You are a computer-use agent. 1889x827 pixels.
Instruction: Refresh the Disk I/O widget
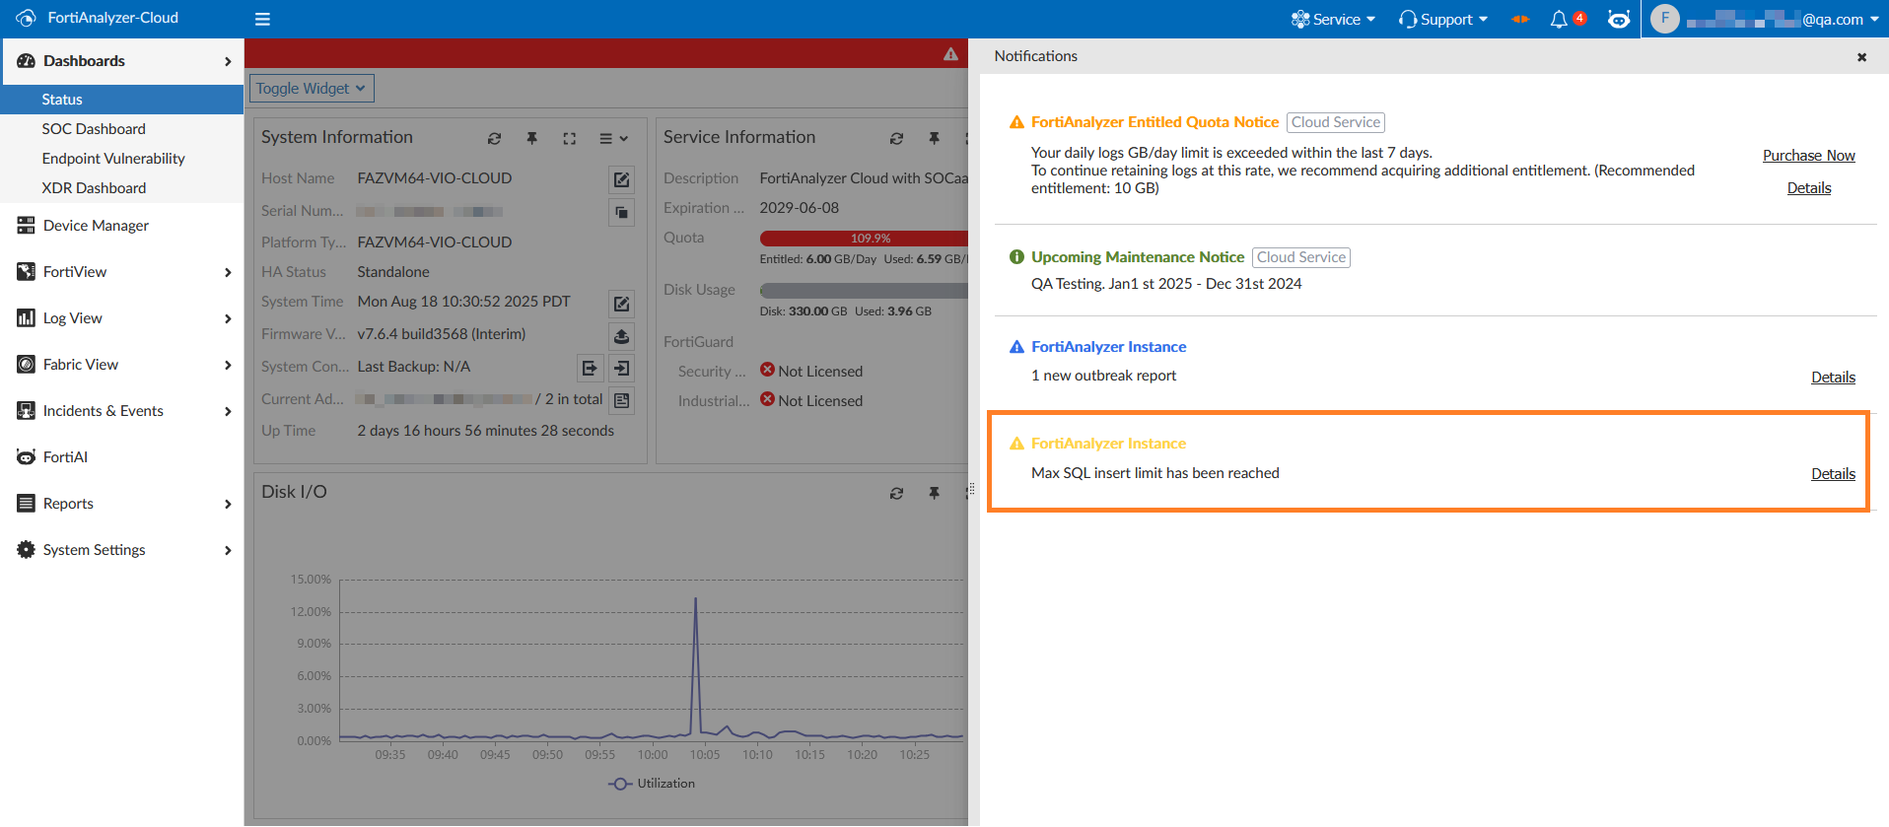click(896, 493)
